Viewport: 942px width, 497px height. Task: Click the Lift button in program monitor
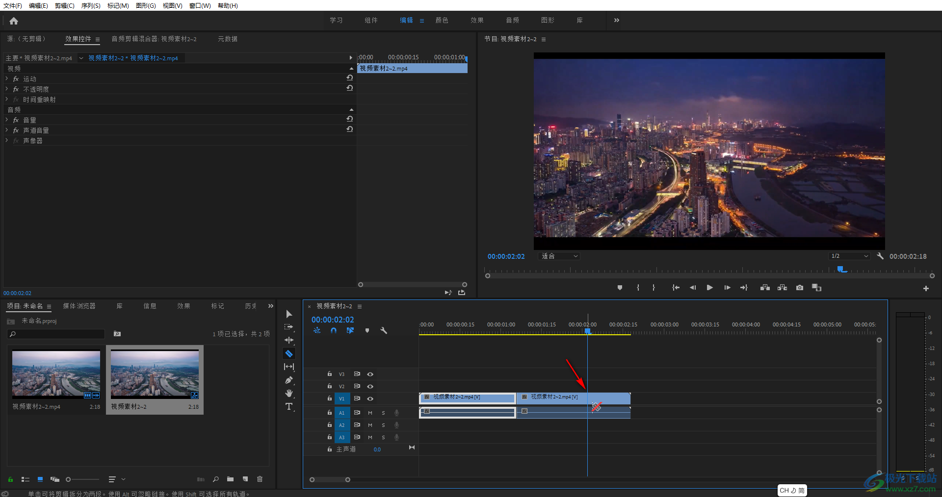click(765, 288)
